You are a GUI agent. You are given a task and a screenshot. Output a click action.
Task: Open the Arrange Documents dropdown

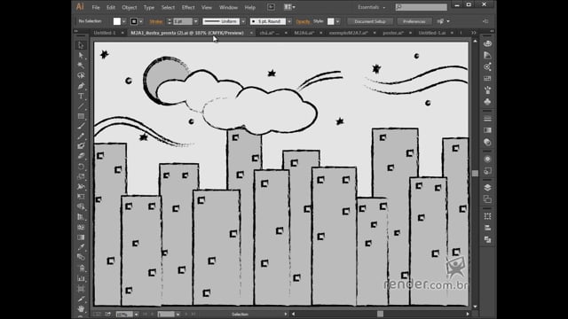tap(289, 7)
